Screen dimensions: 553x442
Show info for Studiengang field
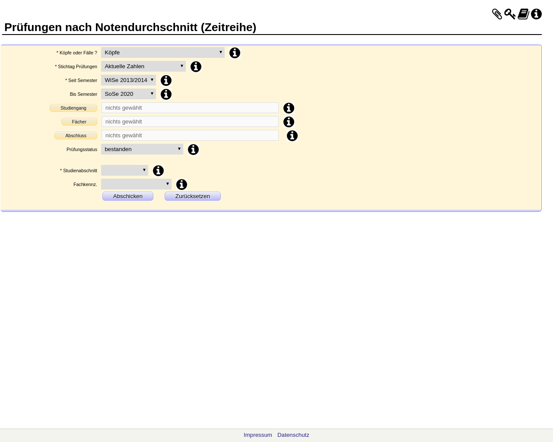[289, 108]
